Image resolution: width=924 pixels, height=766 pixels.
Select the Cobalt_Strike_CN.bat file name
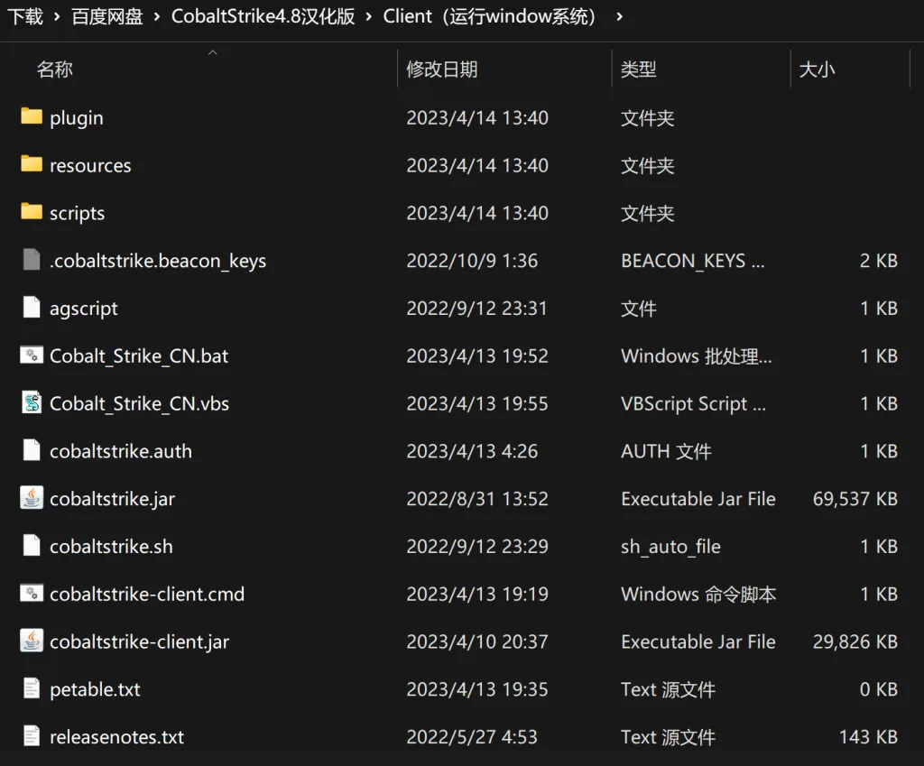139,355
